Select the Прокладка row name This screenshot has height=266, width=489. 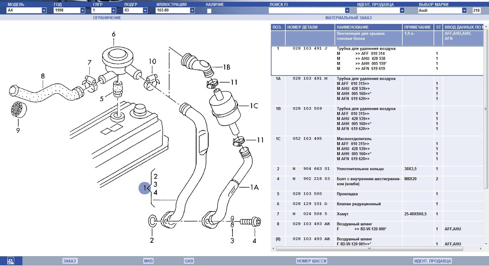(x=347, y=194)
